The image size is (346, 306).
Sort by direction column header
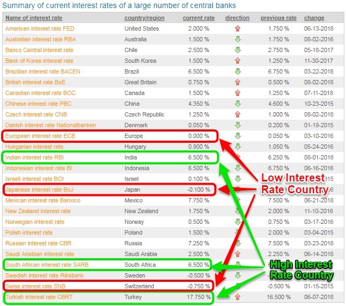pyautogui.click(x=237, y=18)
